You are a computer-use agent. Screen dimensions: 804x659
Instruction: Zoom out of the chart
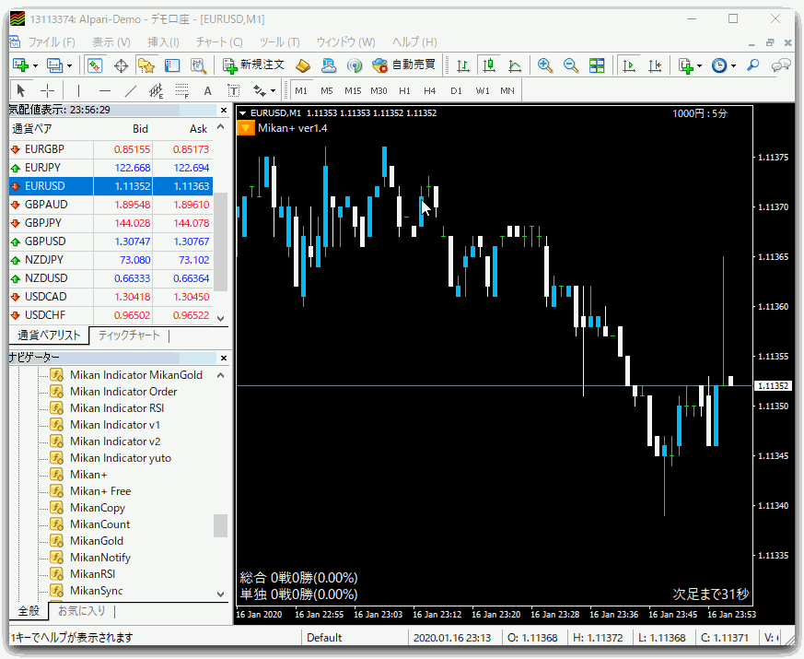coord(570,65)
